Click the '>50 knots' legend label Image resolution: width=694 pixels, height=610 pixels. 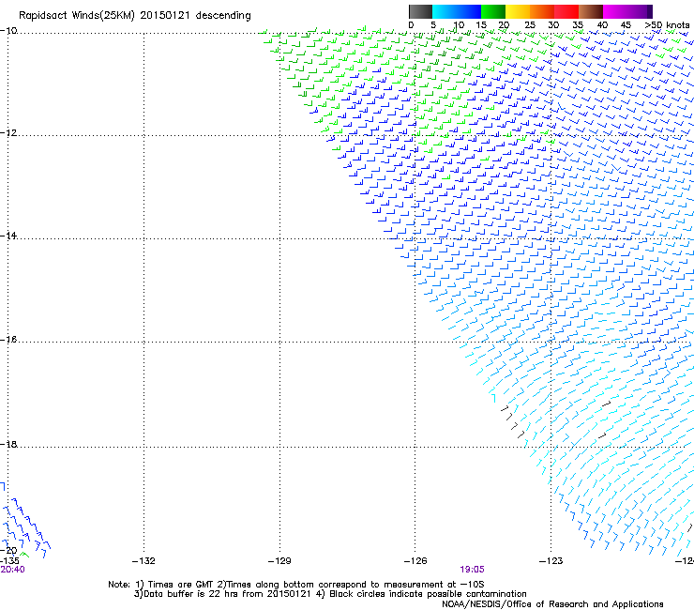tap(667, 25)
